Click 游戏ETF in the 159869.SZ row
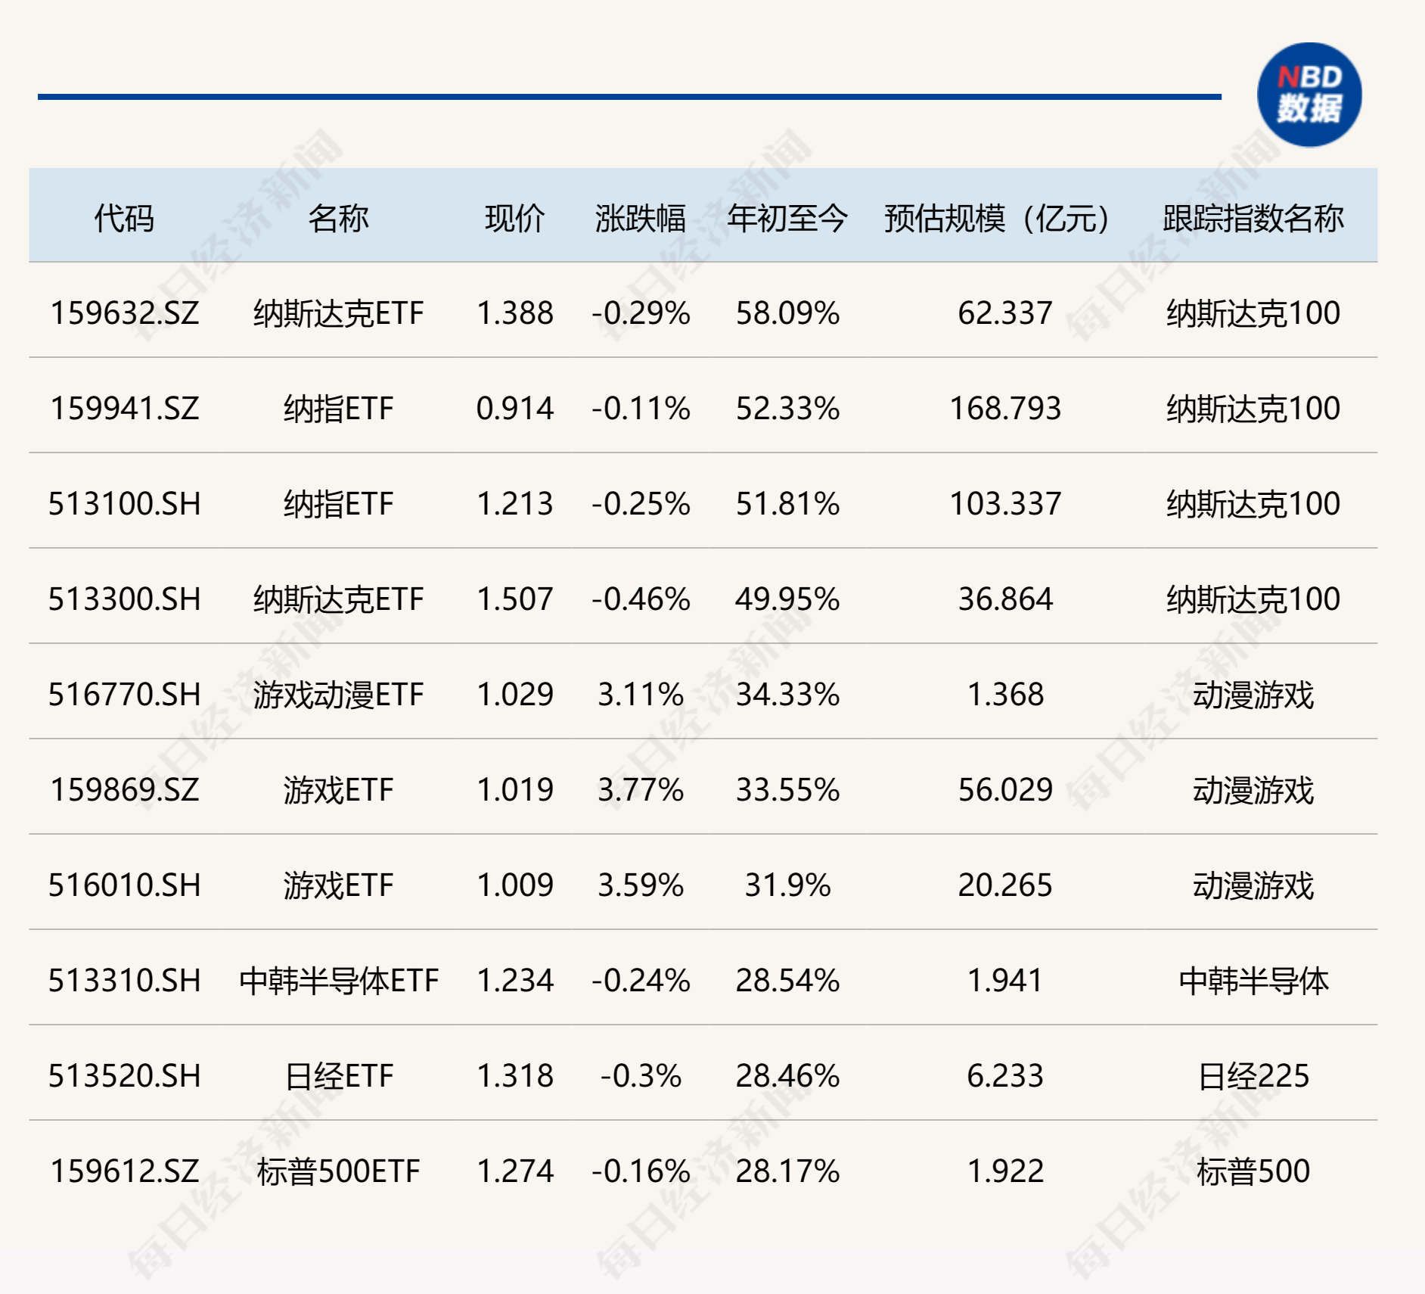This screenshot has height=1294, width=1425. [x=338, y=790]
